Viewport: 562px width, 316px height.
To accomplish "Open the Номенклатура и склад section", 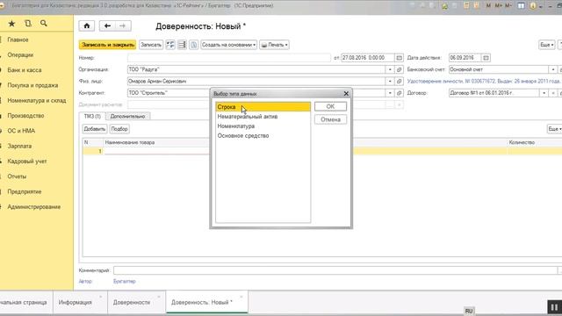I will pos(37,101).
